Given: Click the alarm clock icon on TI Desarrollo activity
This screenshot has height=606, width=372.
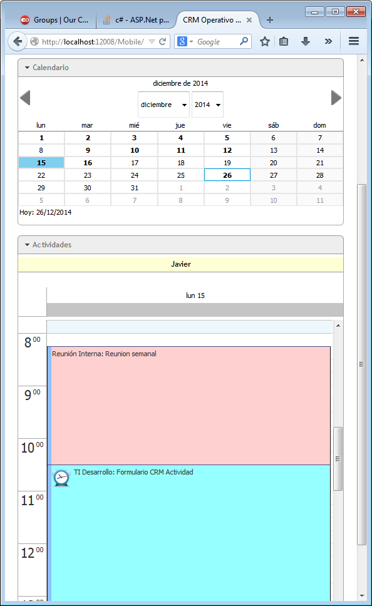Looking at the screenshot, I should (61, 478).
